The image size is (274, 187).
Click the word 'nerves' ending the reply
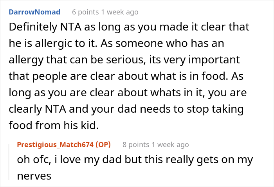(x=34, y=176)
